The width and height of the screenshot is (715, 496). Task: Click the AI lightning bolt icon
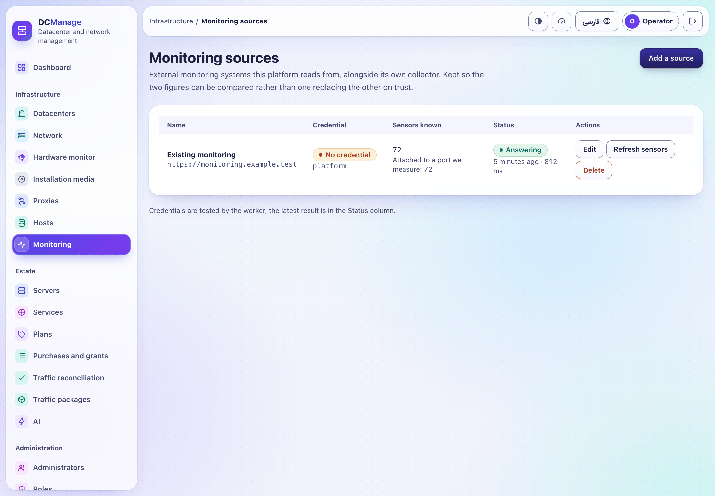pyautogui.click(x=22, y=422)
